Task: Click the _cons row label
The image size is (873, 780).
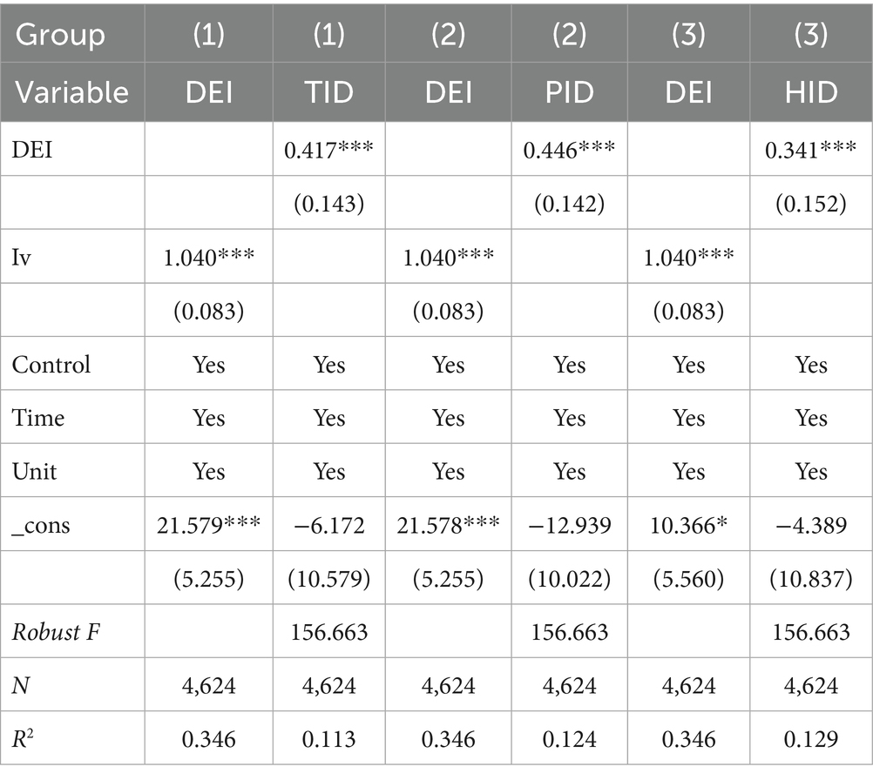Action: click(x=41, y=525)
